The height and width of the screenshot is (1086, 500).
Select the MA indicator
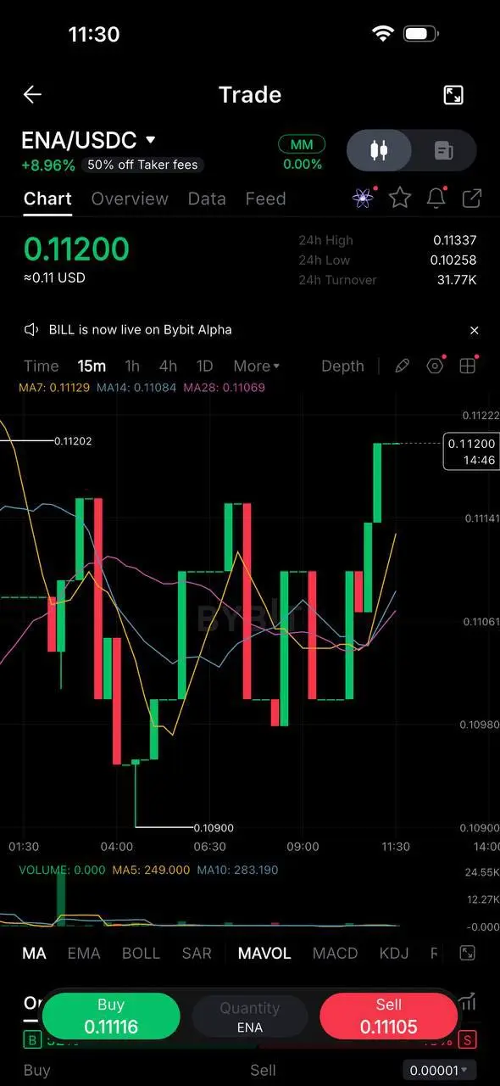point(34,953)
